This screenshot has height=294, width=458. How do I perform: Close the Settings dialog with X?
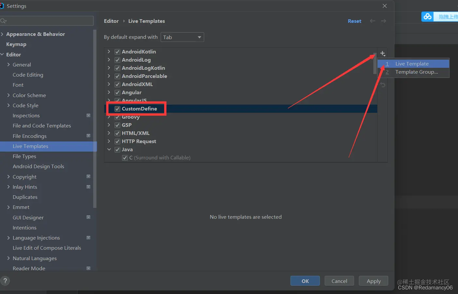coord(385,6)
